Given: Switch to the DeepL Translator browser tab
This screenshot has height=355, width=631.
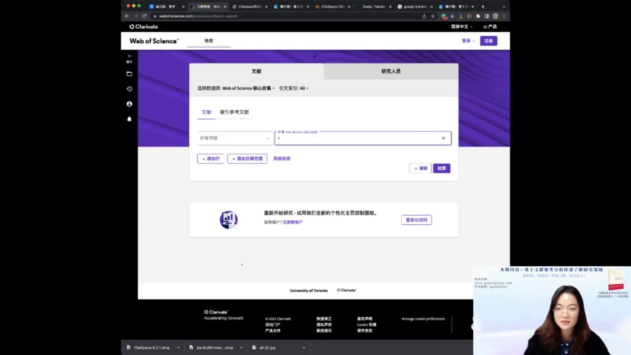Looking at the screenshot, I should [x=374, y=7].
